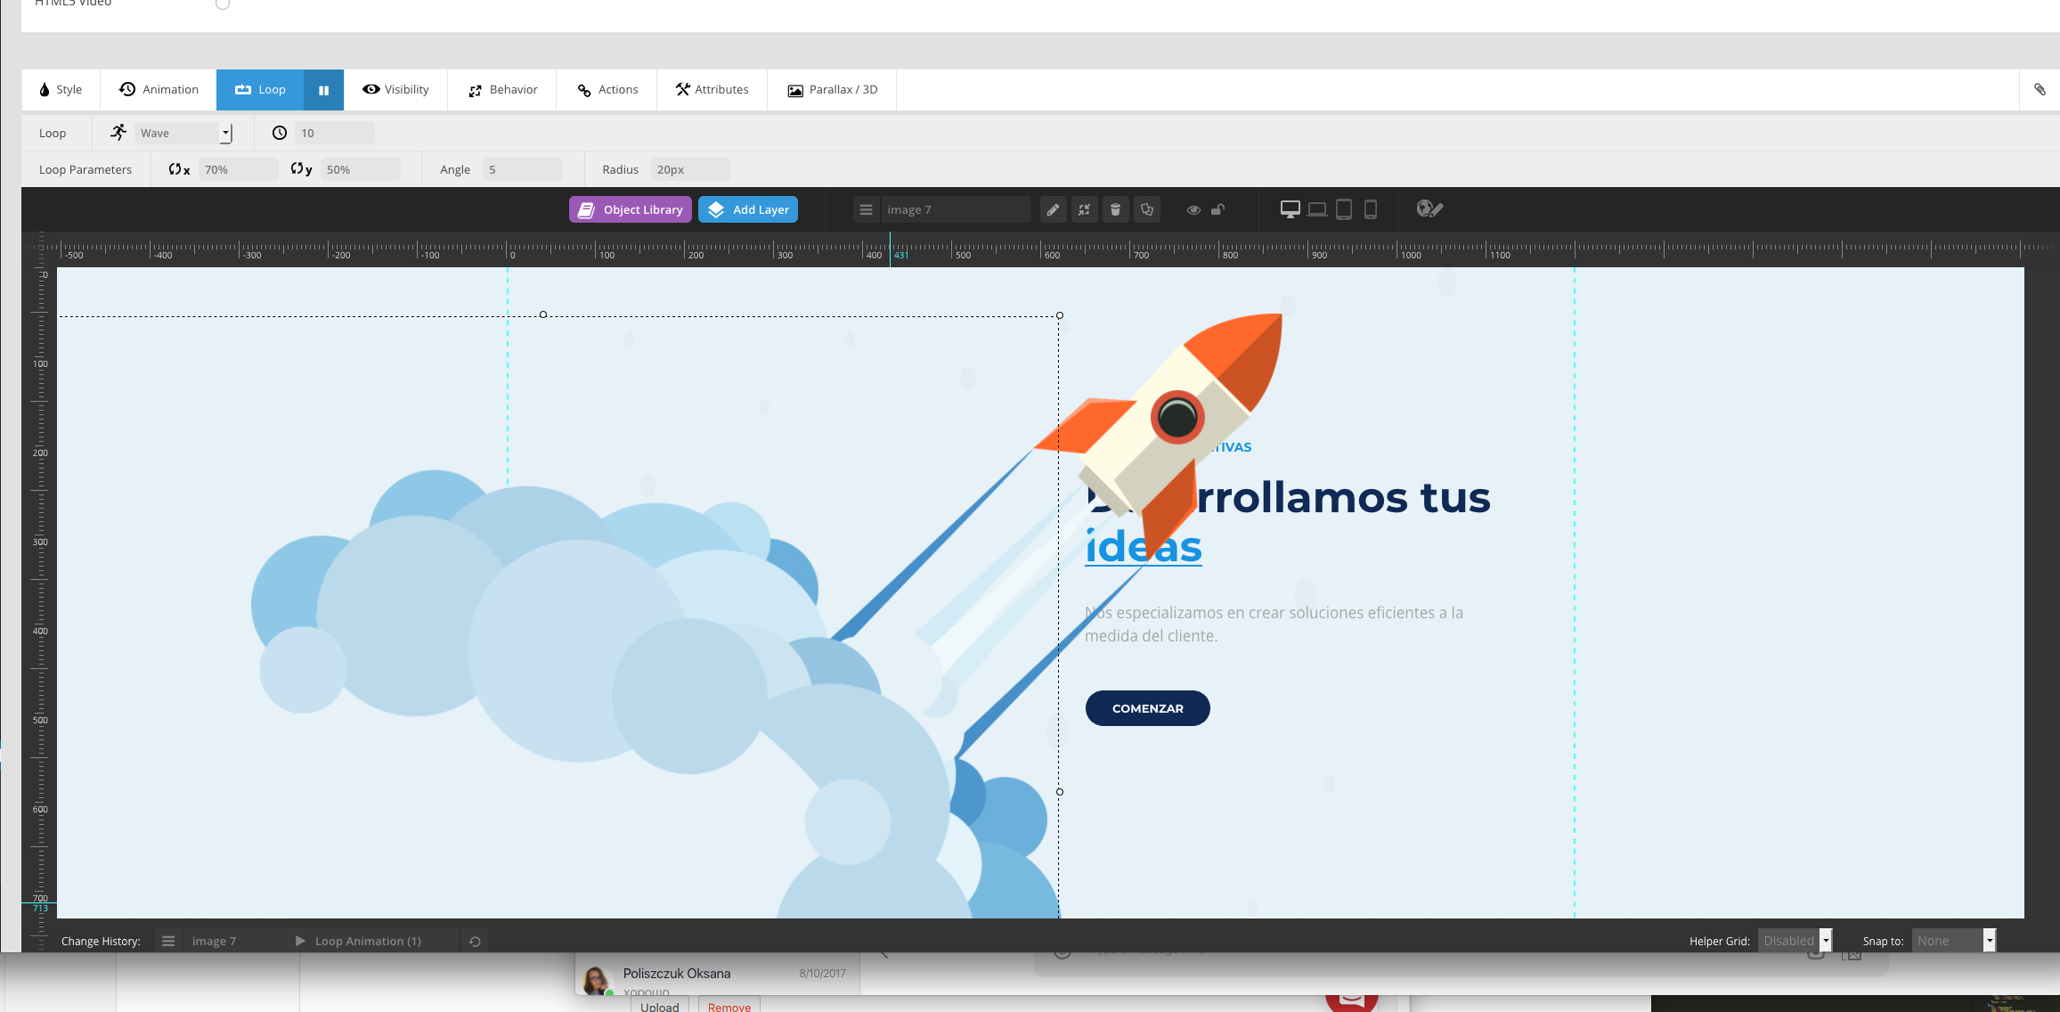The width and height of the screenshot is (2060, 1012).
Task: Click the trash delete layer icon
Action: pos(1115,210)
